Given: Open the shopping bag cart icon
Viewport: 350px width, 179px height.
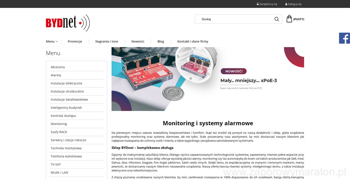Looking at the screenshot, I should 289,19.
